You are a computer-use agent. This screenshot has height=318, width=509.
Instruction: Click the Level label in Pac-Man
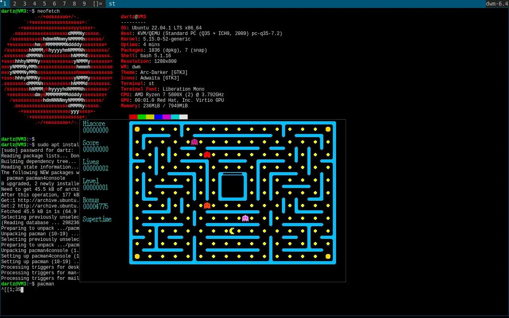[x=91, y=181]
